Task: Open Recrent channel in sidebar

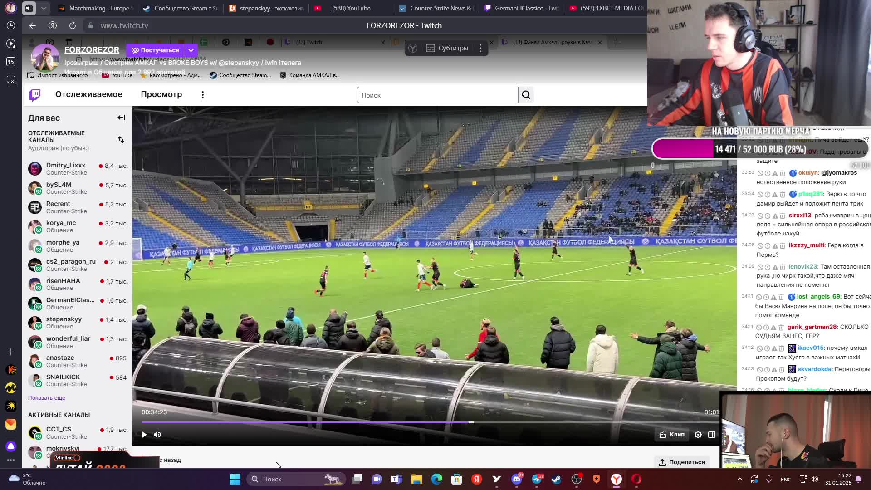Action: [78, 207]
